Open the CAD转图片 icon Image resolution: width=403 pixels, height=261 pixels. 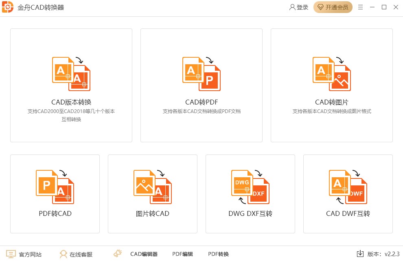[332, 74]
